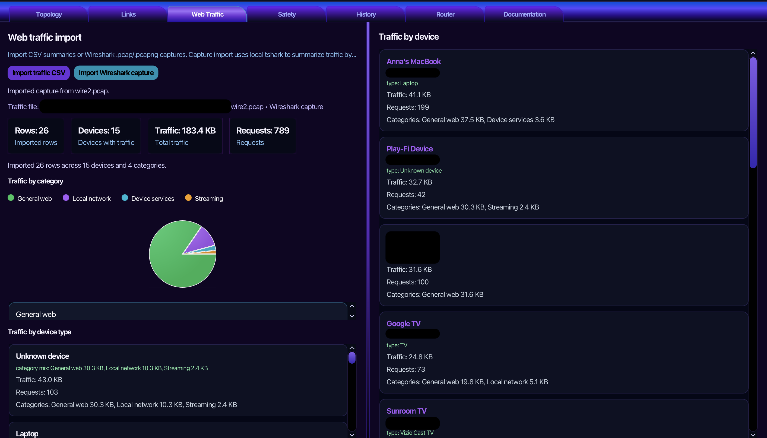Open the Documentation tab
Screen dimensions: 767x438
coord(524,14)
